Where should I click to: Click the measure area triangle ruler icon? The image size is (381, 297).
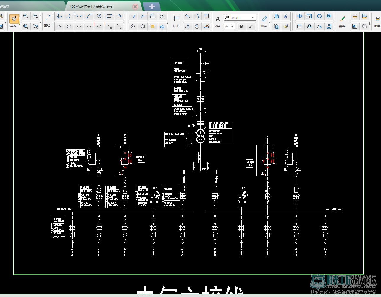pos(364,16)
